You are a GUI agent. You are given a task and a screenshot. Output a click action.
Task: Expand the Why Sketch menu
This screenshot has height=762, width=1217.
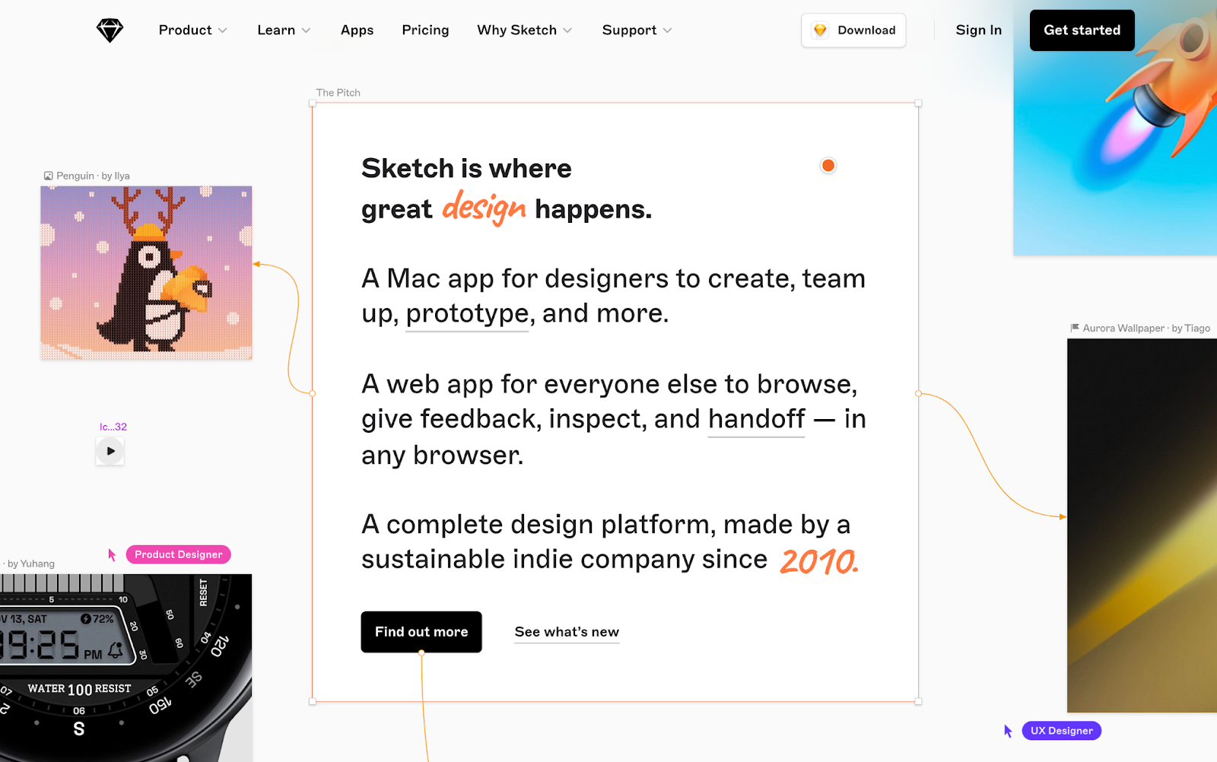(524, 30)
